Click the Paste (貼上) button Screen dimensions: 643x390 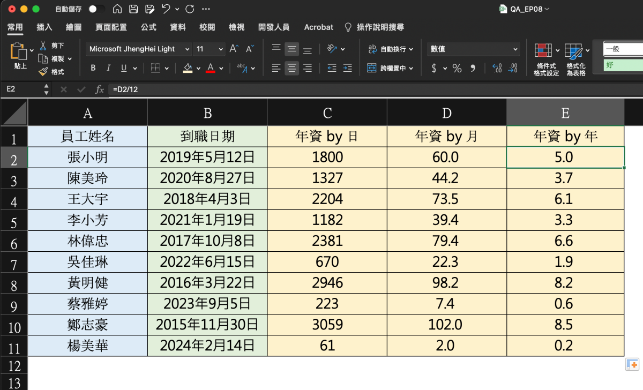[20, 56]
